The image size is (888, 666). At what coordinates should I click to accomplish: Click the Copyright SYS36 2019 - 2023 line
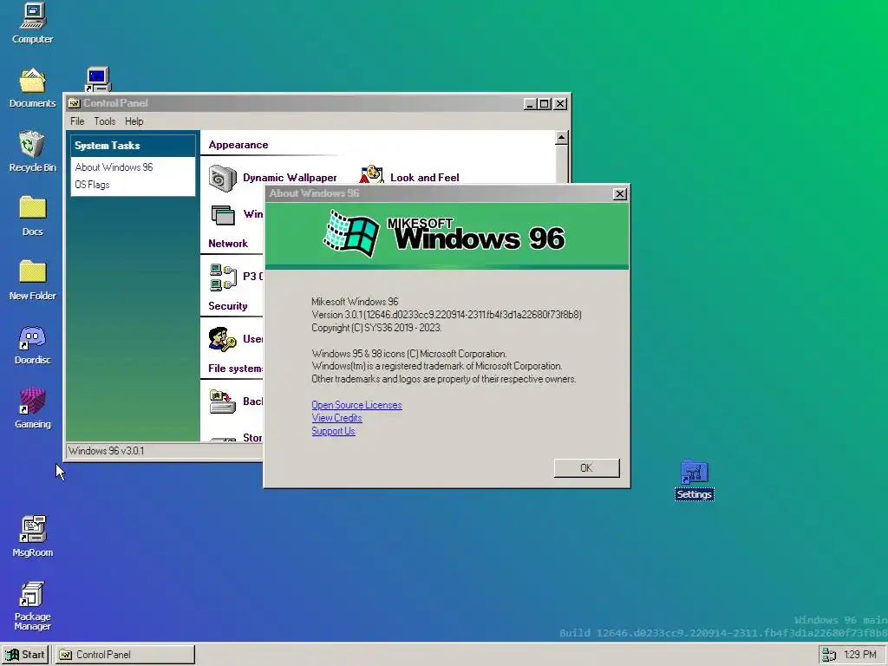click(x=376, y=328)
